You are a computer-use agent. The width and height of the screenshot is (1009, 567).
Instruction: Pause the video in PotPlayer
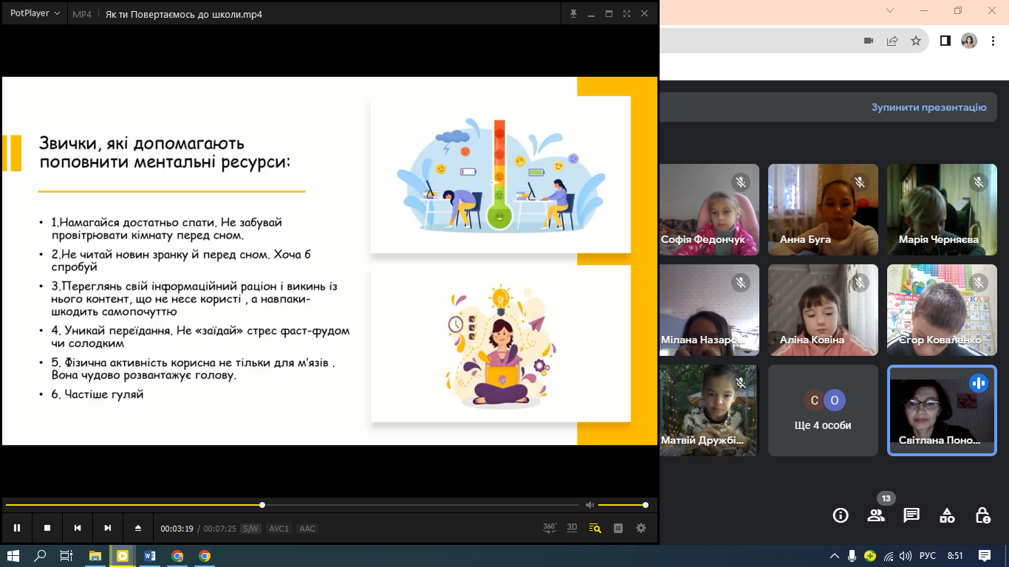[x=17, y=528]
